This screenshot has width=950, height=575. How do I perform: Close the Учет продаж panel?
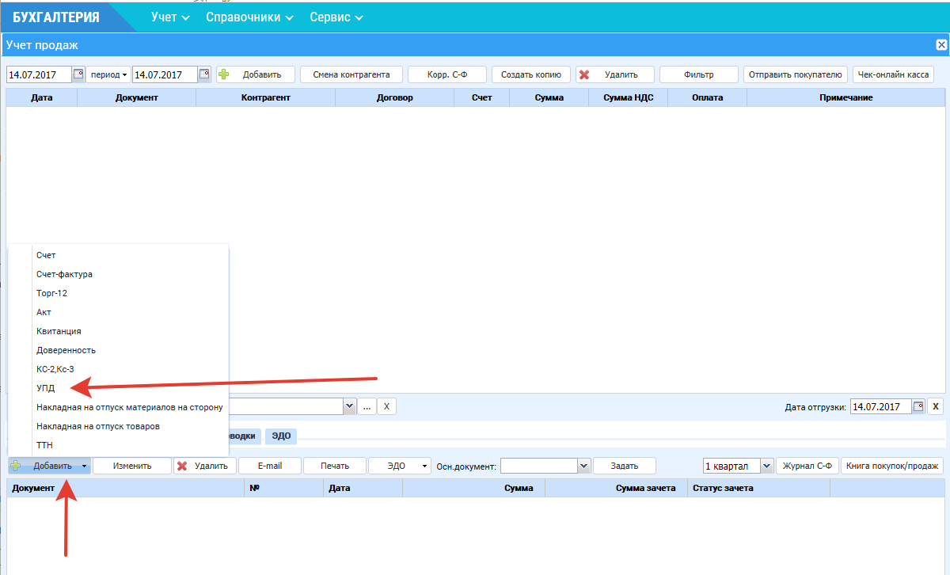(941, 45)
